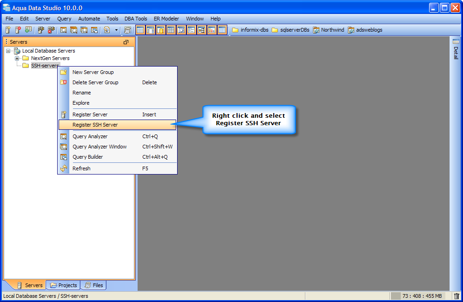Restore the Servers panel with its float icon
This screenshot has height=302, width=463.
126,42
